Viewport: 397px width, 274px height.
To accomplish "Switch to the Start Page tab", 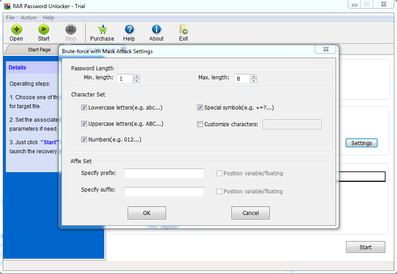I will [x=39, y=50].
